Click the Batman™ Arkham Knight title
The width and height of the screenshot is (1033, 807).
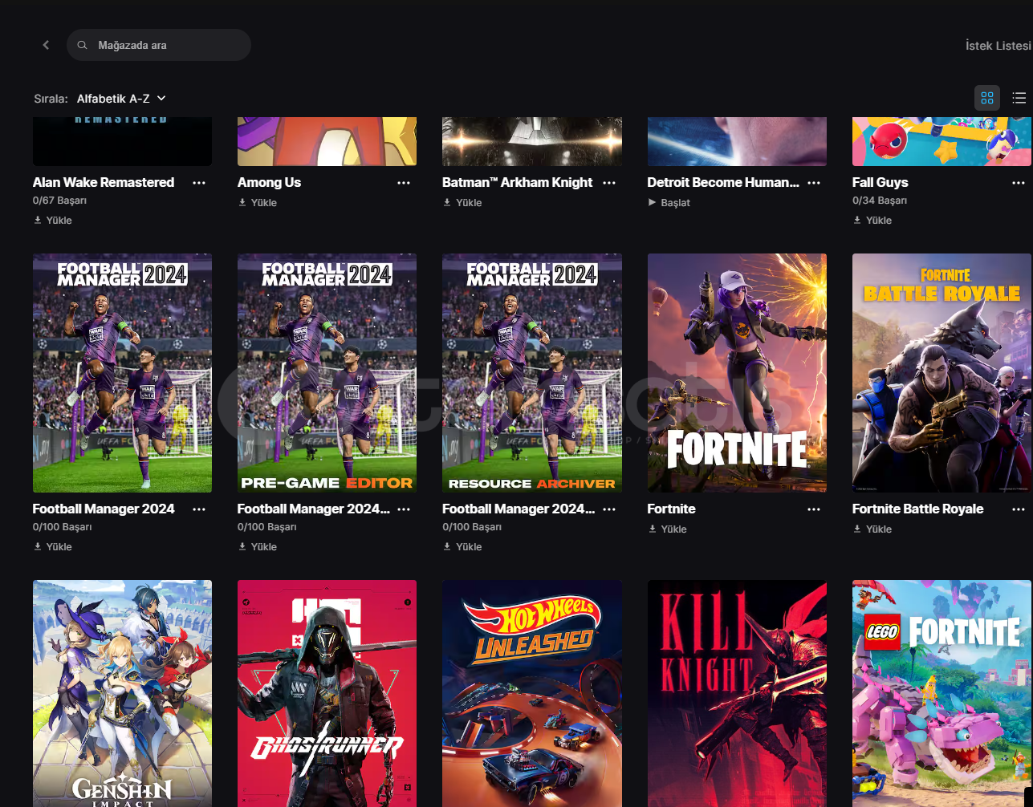coord(518,183)
